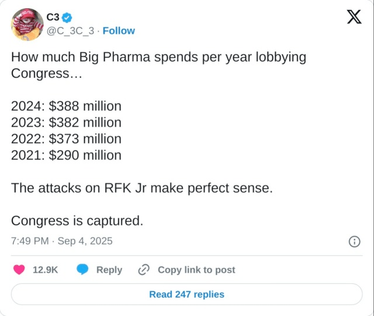Click the 2021: $290 million line
This screenshot has height=316, width=374.
coord(66,155)
